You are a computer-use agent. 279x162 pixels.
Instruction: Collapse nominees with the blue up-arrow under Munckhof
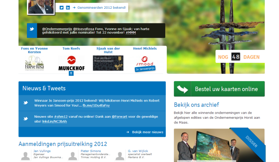(x=71, y=73)
